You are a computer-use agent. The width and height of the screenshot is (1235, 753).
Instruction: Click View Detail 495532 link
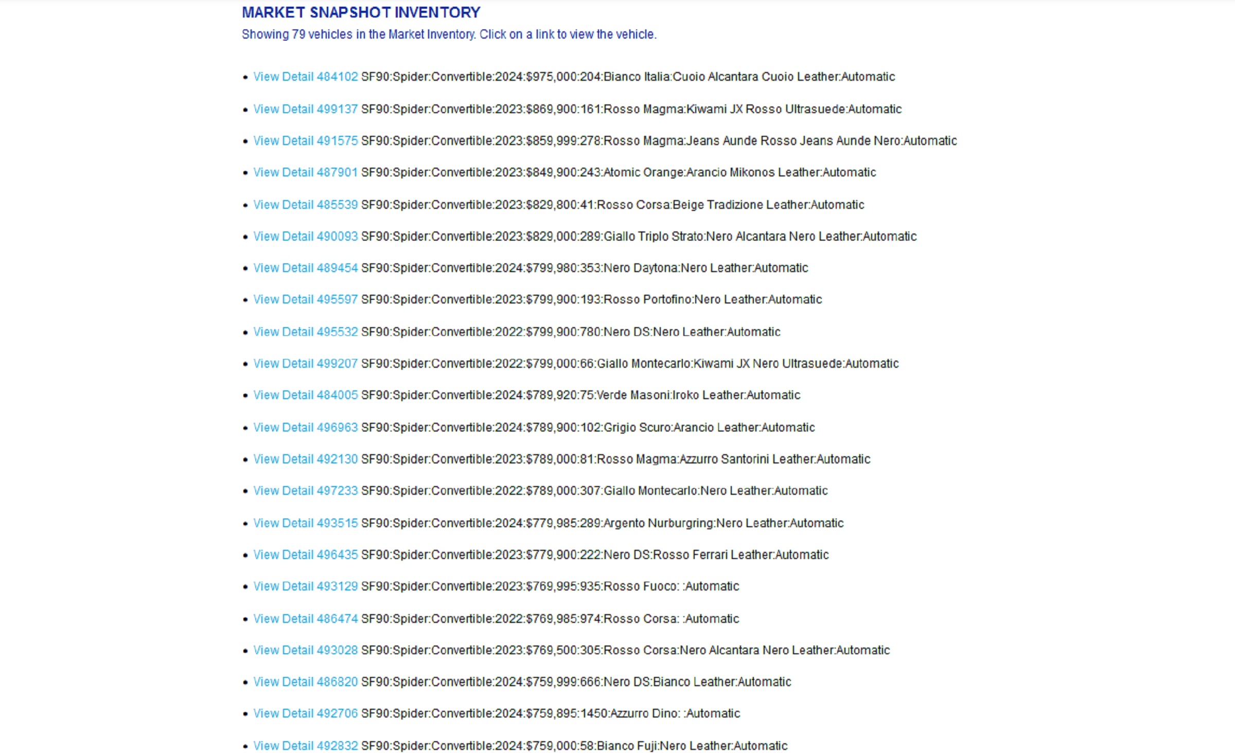click(305, 332)
